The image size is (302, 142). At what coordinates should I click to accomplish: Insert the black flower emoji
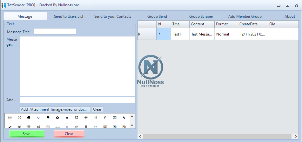click(x=57, y=118)
